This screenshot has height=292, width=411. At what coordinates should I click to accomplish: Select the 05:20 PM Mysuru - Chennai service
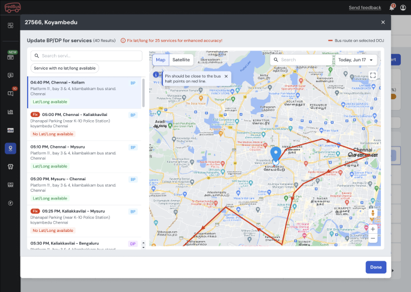(x=84, y=189)
